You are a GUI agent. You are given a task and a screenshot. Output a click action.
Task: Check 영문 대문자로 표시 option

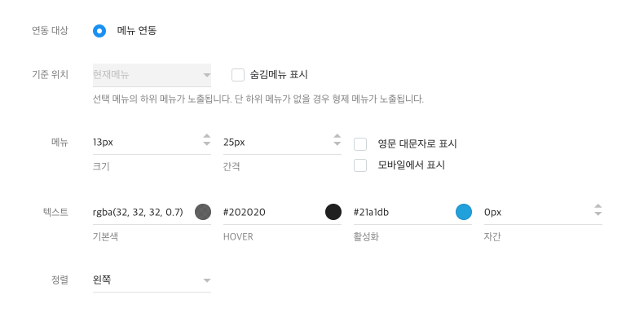(360, 144)
